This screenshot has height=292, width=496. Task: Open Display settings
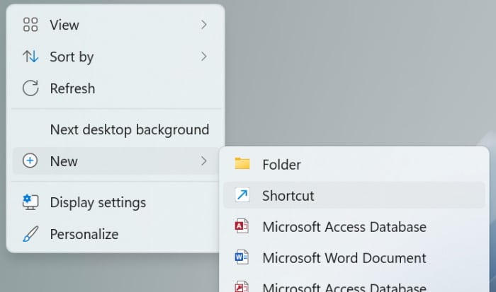point(115,202)
